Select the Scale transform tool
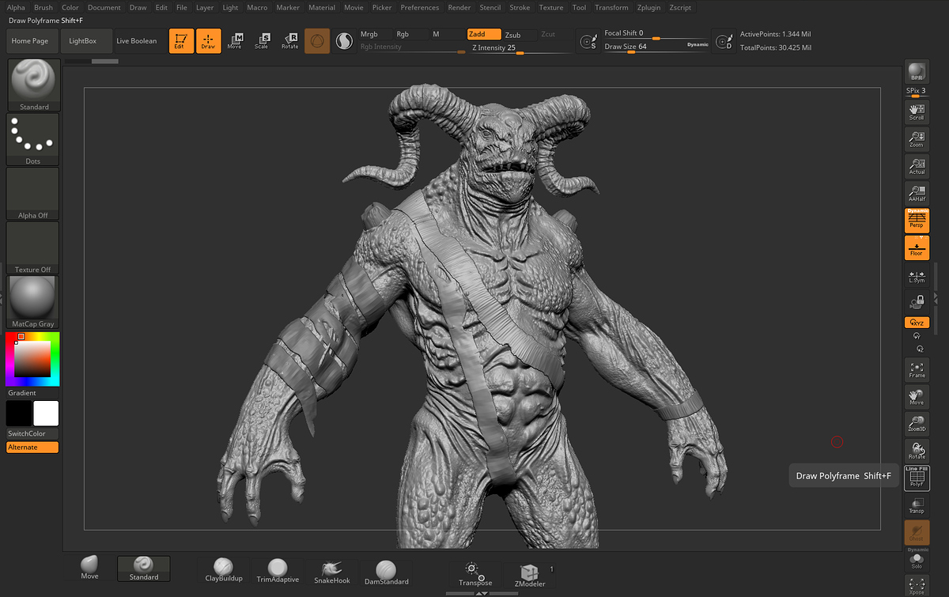Image resolution: width=949 pixels, height=597 pixels. [262, 41]
